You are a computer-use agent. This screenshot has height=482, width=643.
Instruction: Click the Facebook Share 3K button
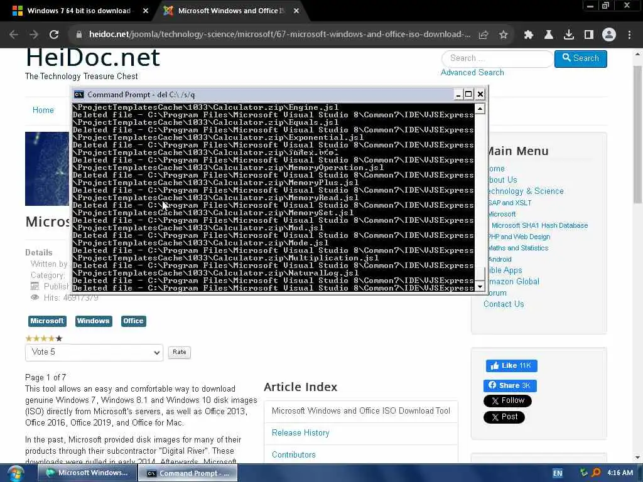coord(510,386)
